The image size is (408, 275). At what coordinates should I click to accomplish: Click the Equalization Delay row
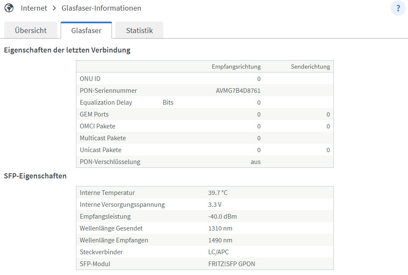click(205, 103)
